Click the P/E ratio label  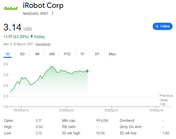[x=69, y=127]
